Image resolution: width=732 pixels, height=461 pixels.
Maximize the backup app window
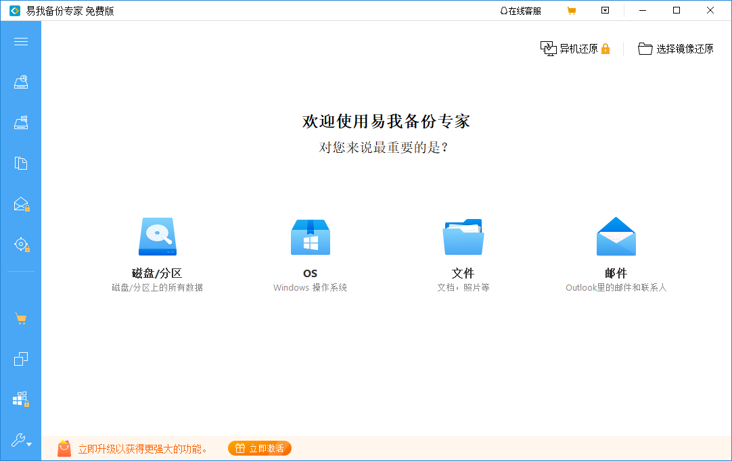(x=677, y=10)
